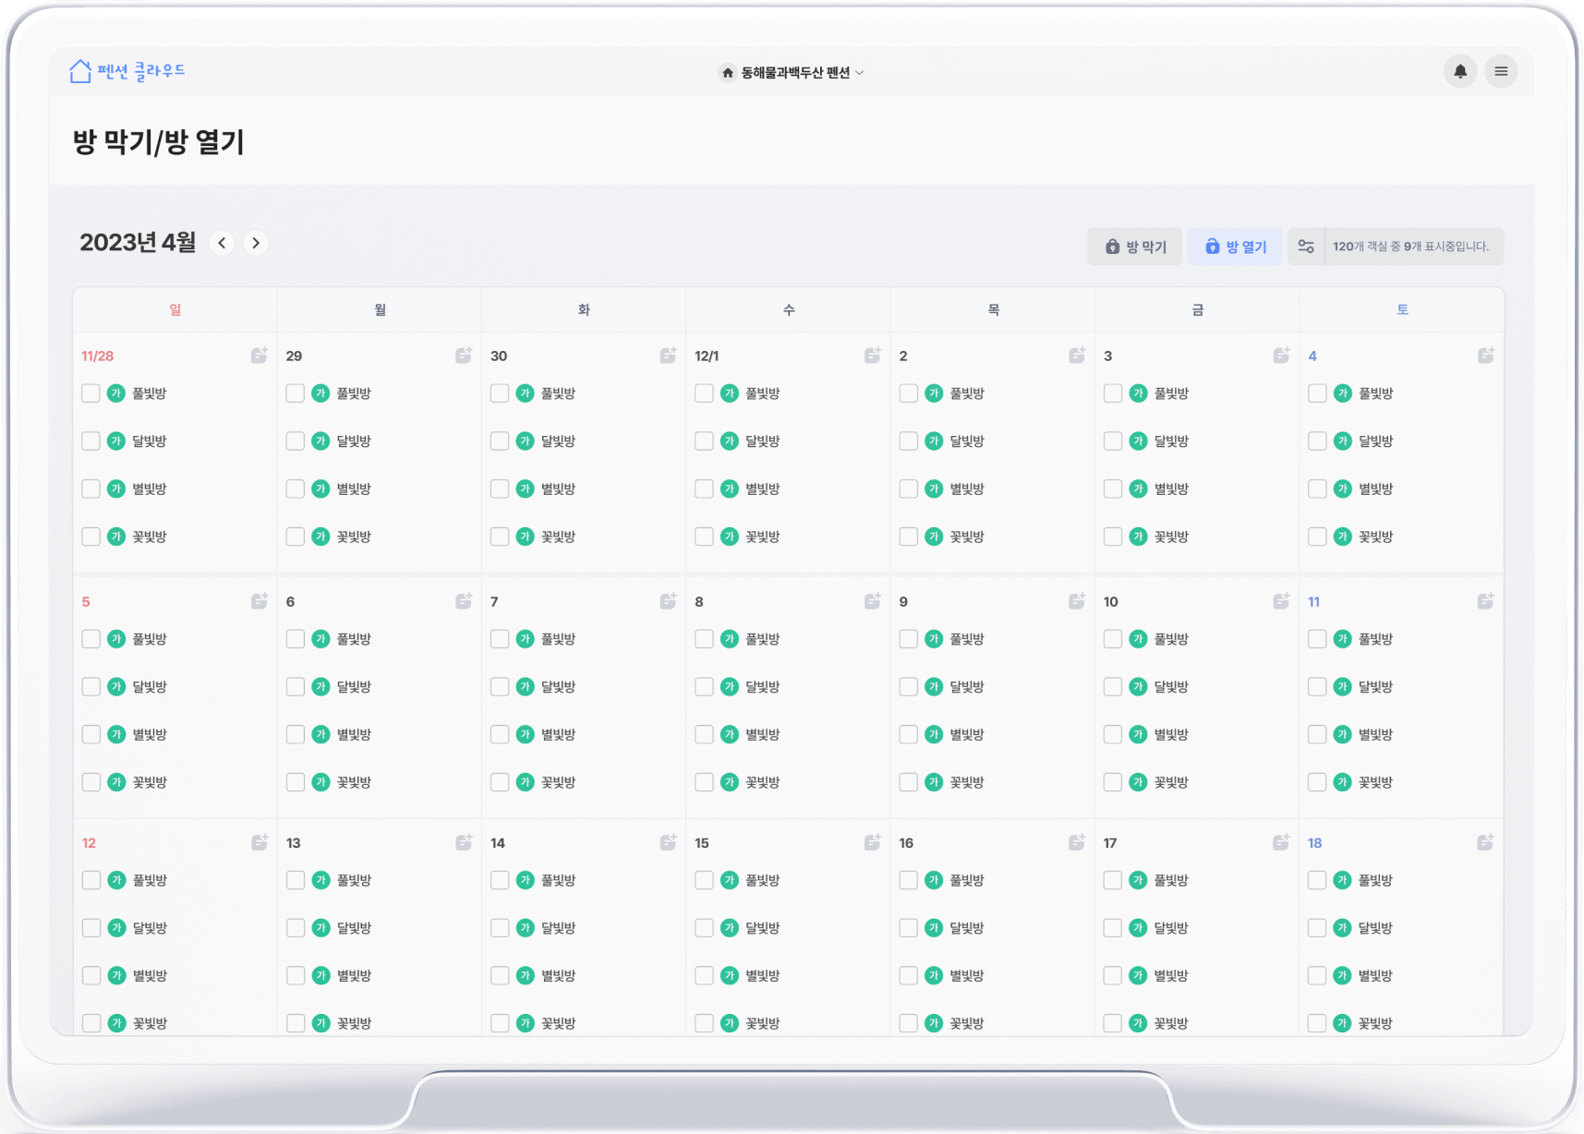Click the add-memo icon on day 6
The image size is (1584, 1134).
464,601
